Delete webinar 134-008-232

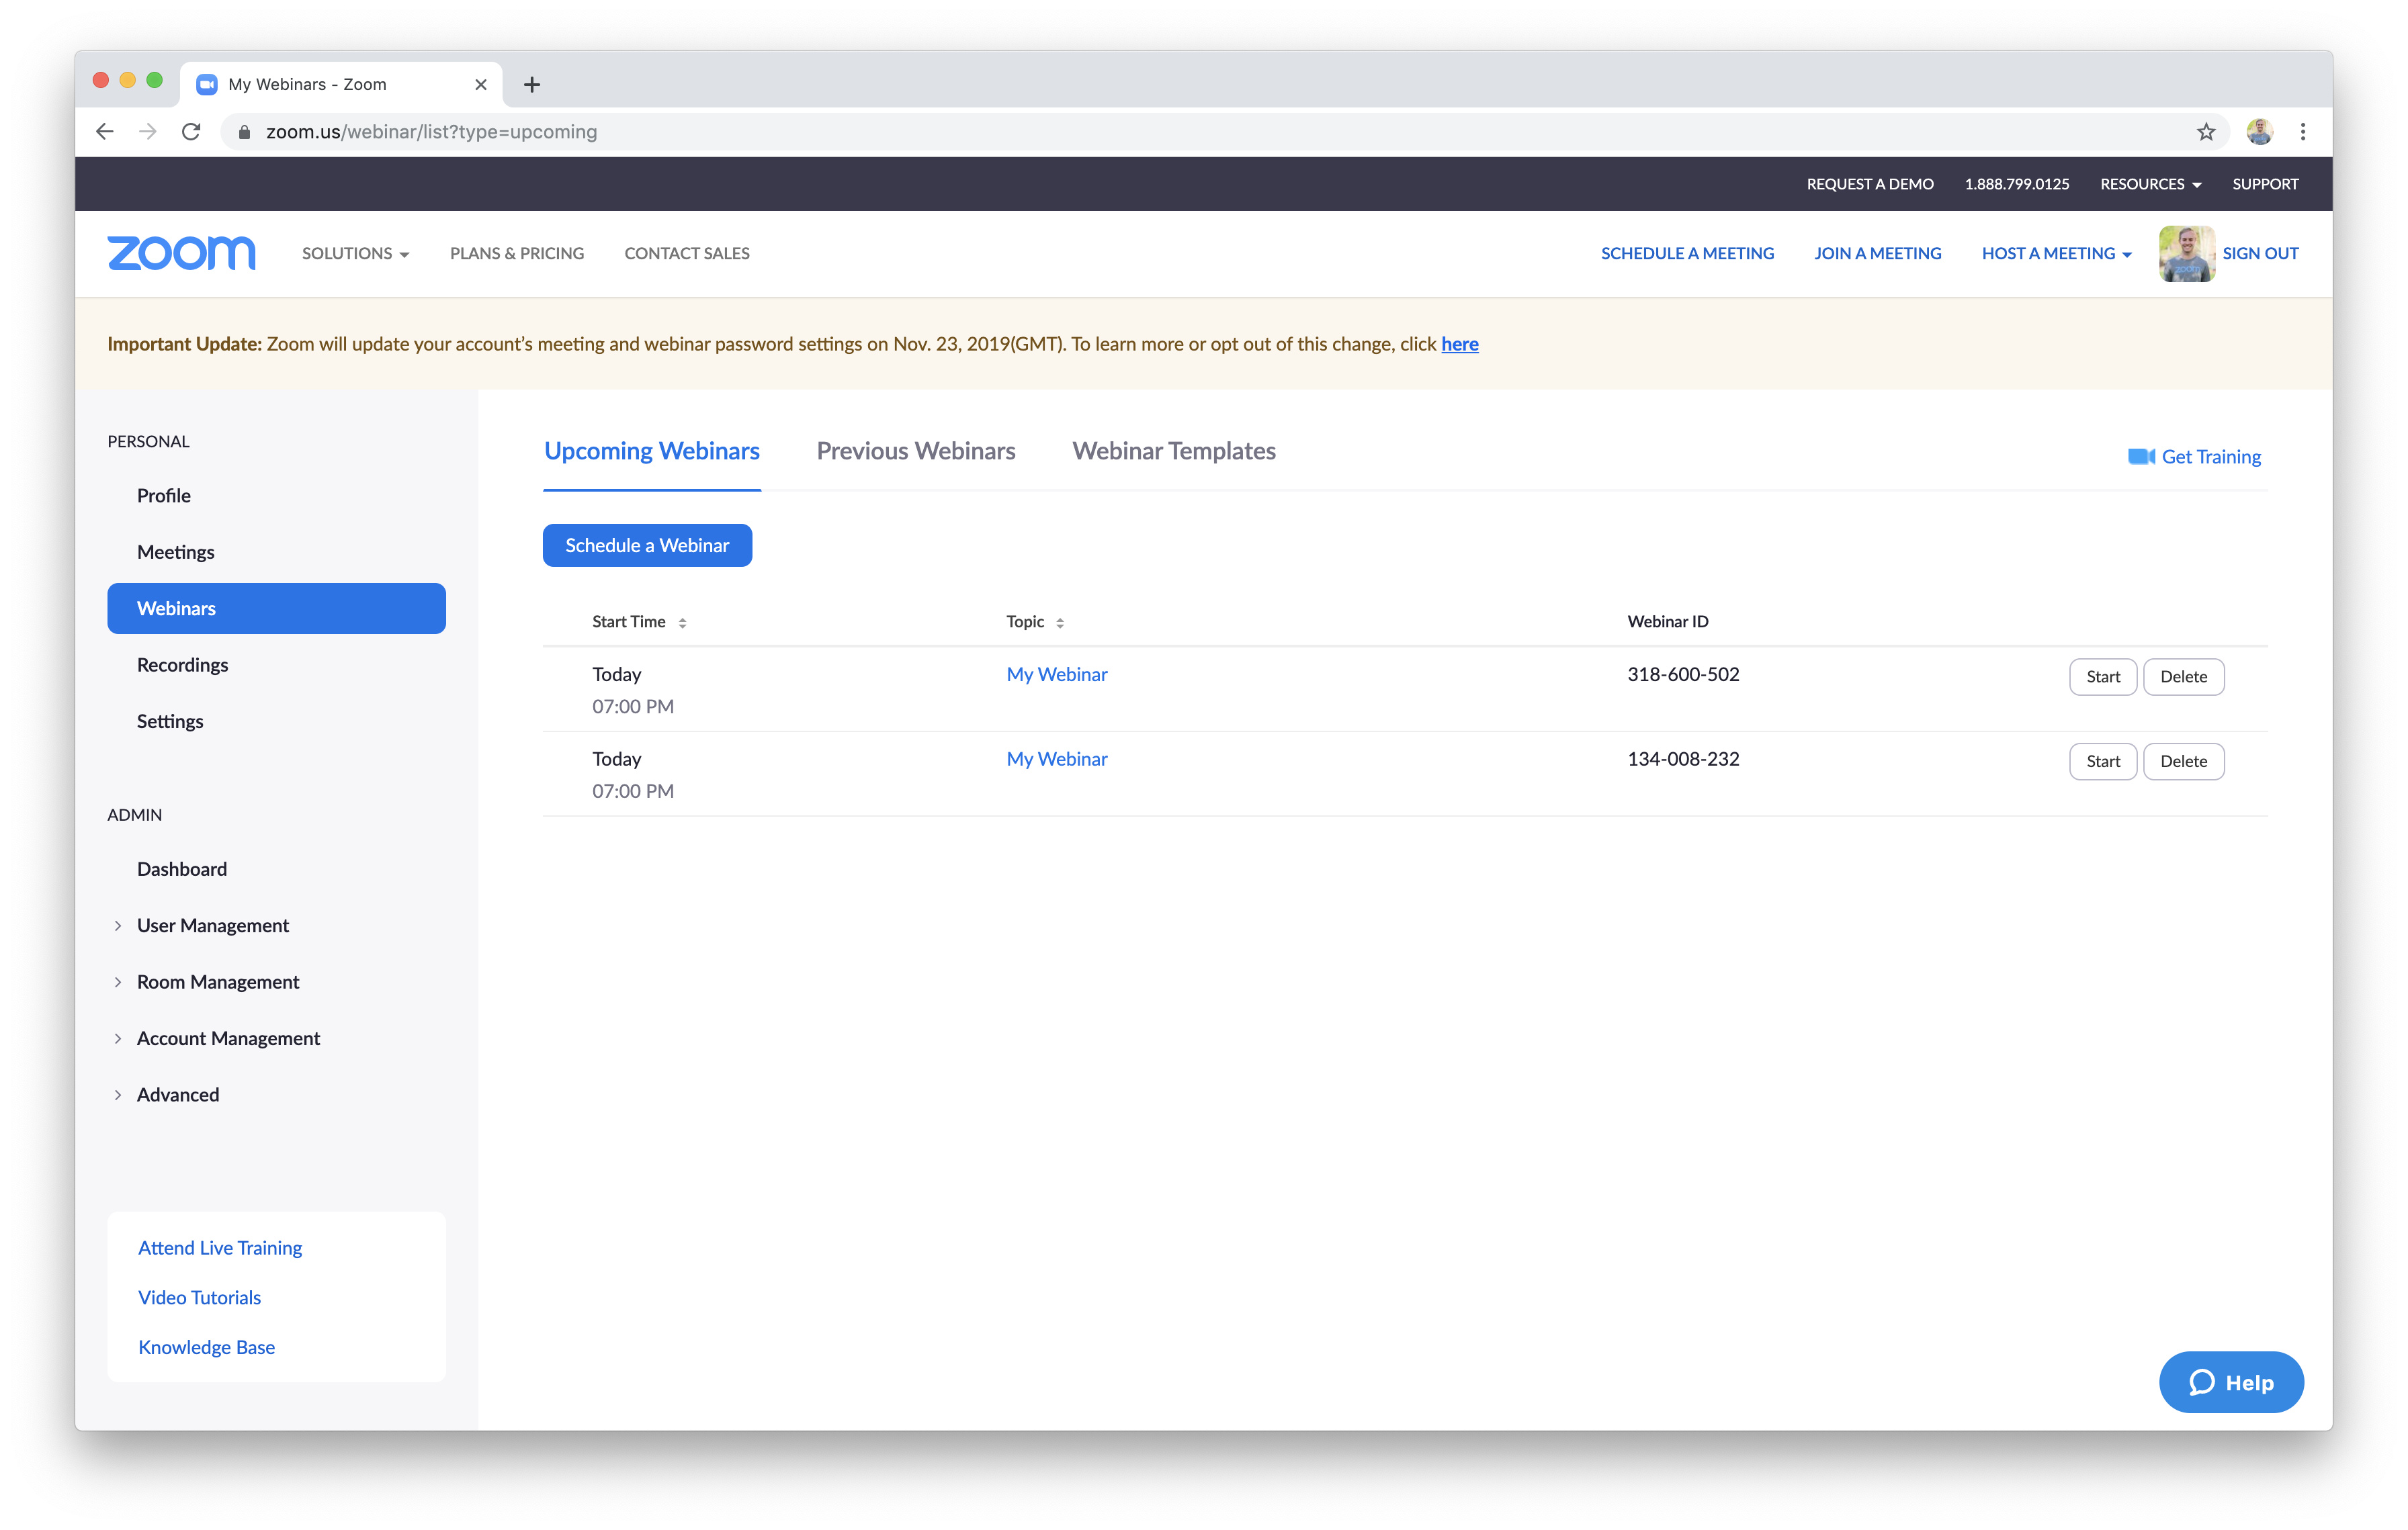click(2183, 762)
